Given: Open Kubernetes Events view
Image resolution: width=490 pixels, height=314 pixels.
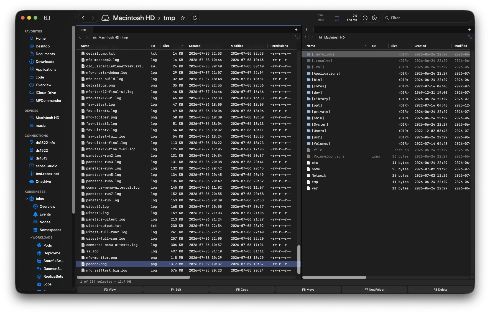Looking at the screenshot, I should [45, 214].
